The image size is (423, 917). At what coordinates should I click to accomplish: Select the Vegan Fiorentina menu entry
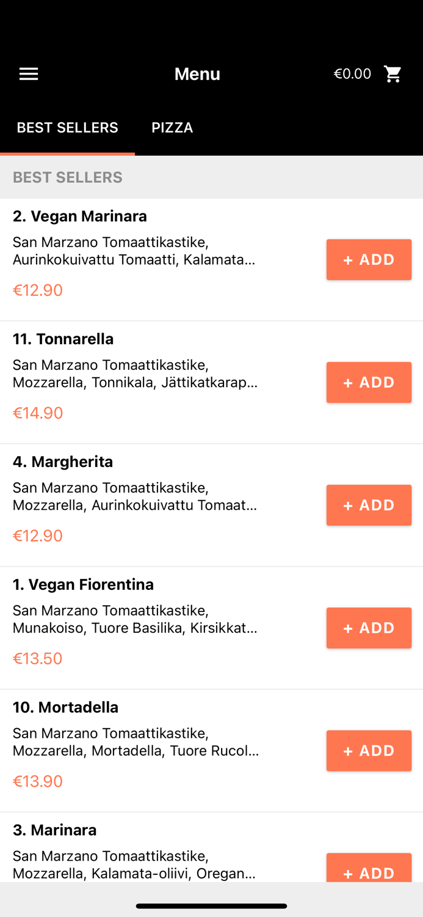coord(84,584)
